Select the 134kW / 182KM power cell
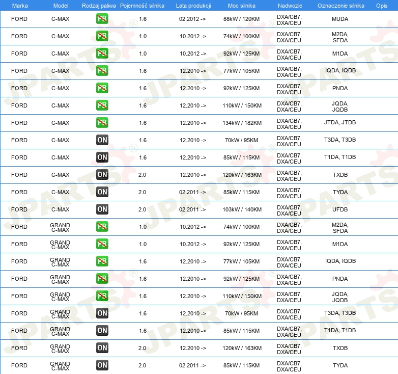The width and height of the screenshot is (398, 374). pyautogui.click(x=242, y=123)
